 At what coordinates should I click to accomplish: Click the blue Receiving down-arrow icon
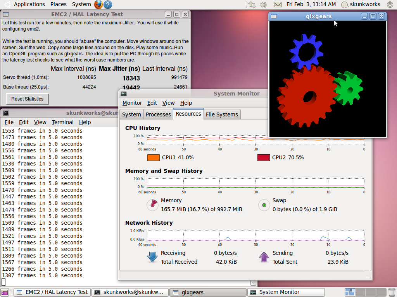point(152,257)
